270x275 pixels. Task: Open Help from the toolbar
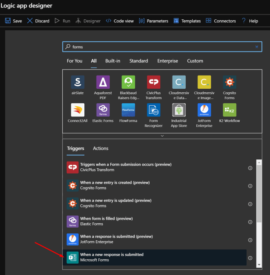250,21
